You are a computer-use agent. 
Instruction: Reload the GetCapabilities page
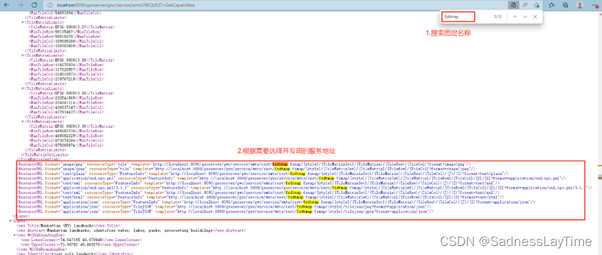click(x=34, y=5)
